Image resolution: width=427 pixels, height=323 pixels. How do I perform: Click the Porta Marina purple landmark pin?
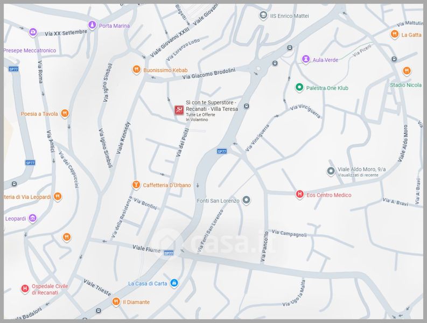(92, 25)
